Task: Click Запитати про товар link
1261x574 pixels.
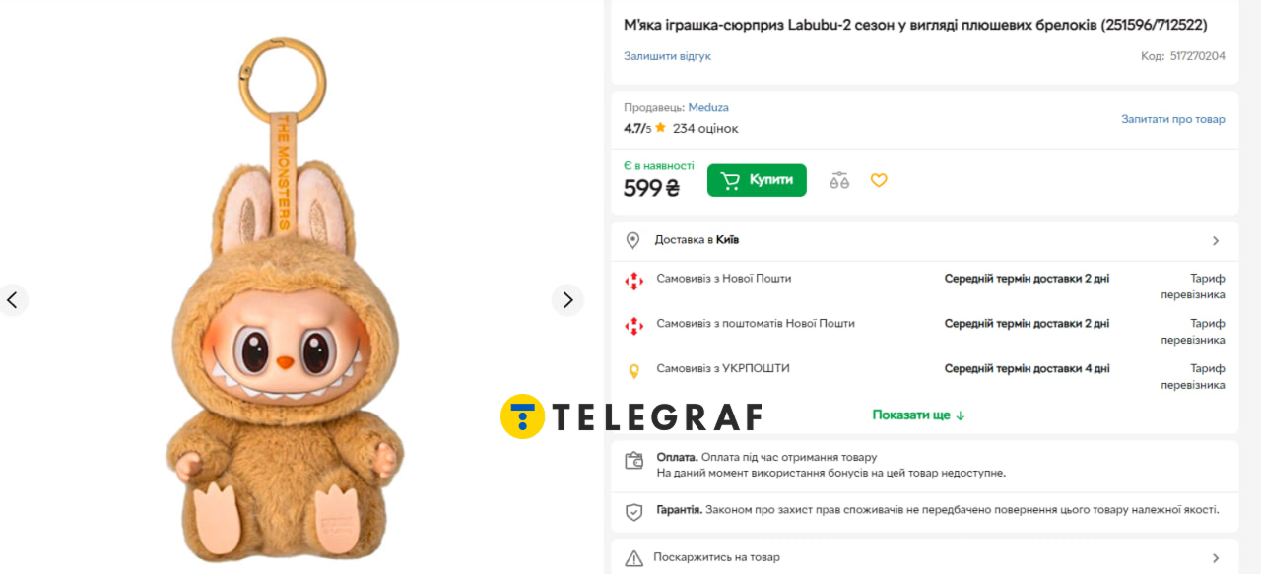Action: click(x=1172, y=119)
